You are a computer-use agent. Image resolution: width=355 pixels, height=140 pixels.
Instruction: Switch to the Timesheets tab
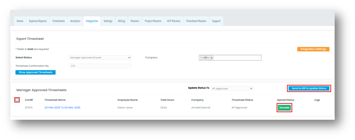[x=59, y=21]
